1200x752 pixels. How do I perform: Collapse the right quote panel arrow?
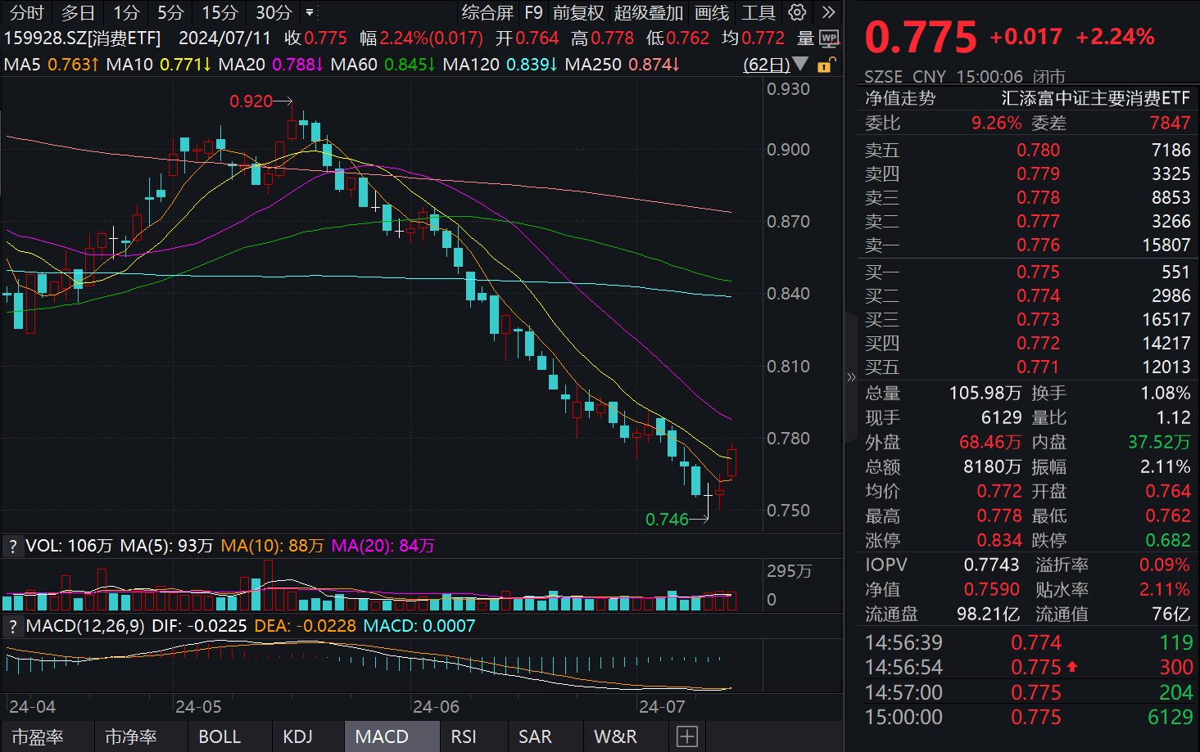point(851,376)
